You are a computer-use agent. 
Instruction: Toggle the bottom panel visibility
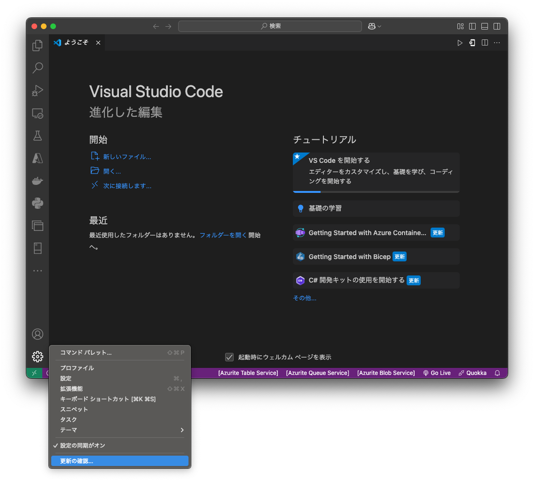pyautogui.click(x=485, y=26)
